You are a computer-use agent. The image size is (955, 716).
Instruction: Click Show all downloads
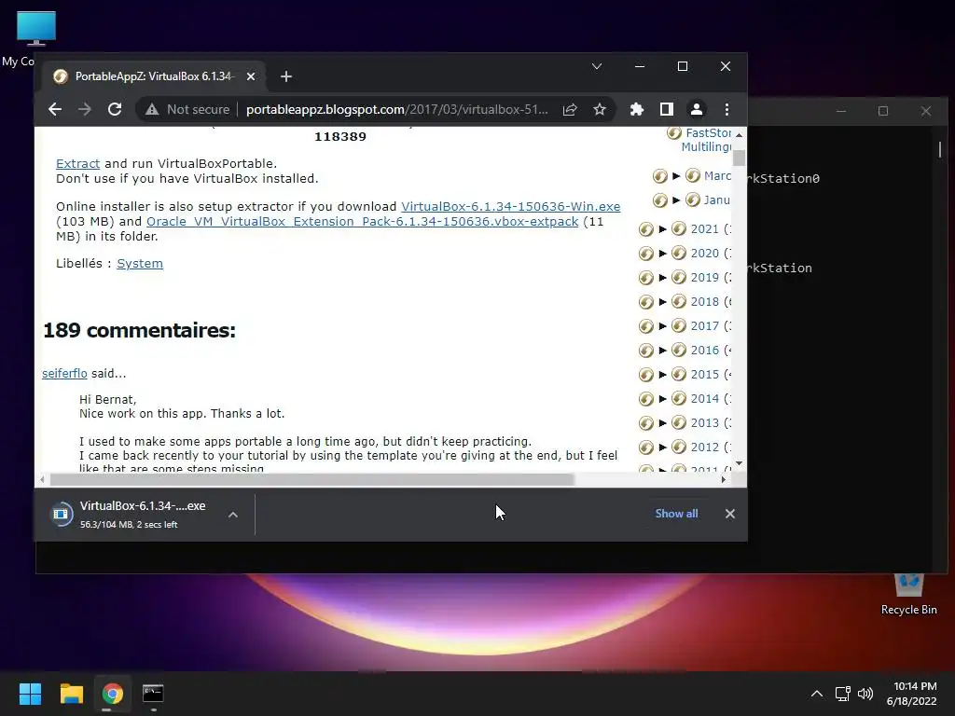tap(677, 514)
